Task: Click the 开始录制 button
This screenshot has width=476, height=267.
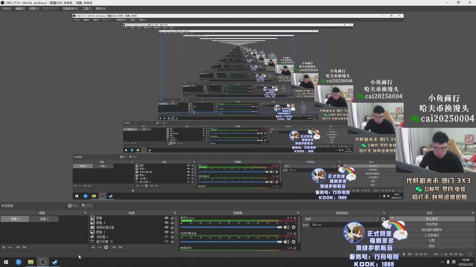Action: 432,224
